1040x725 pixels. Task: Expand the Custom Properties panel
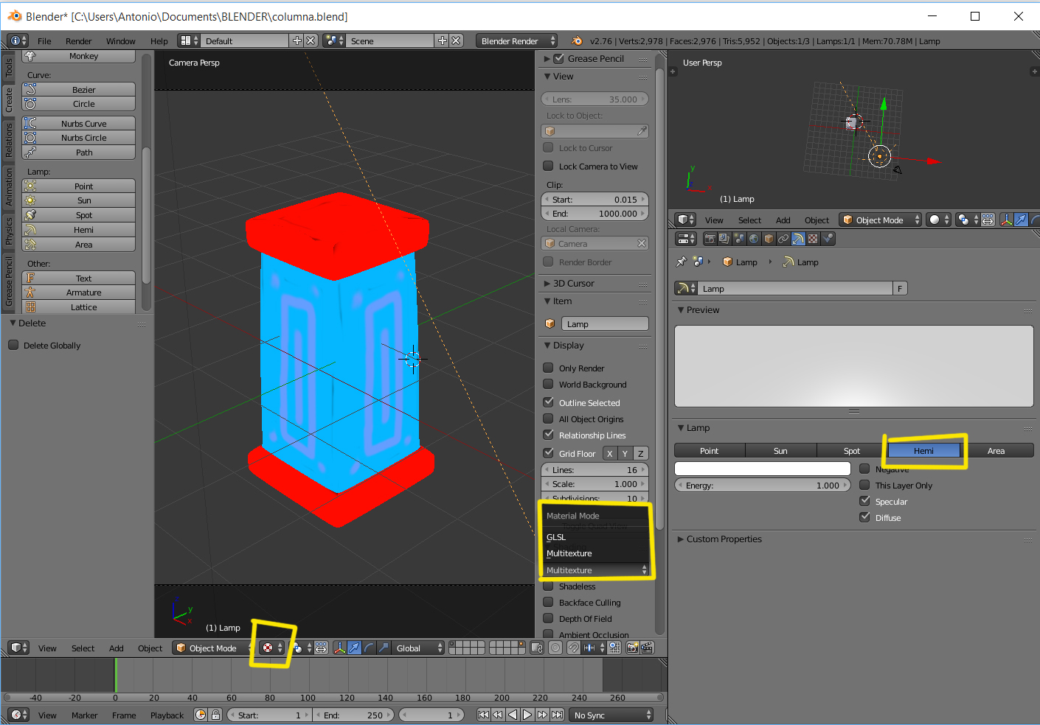click(x=723, y=539)
